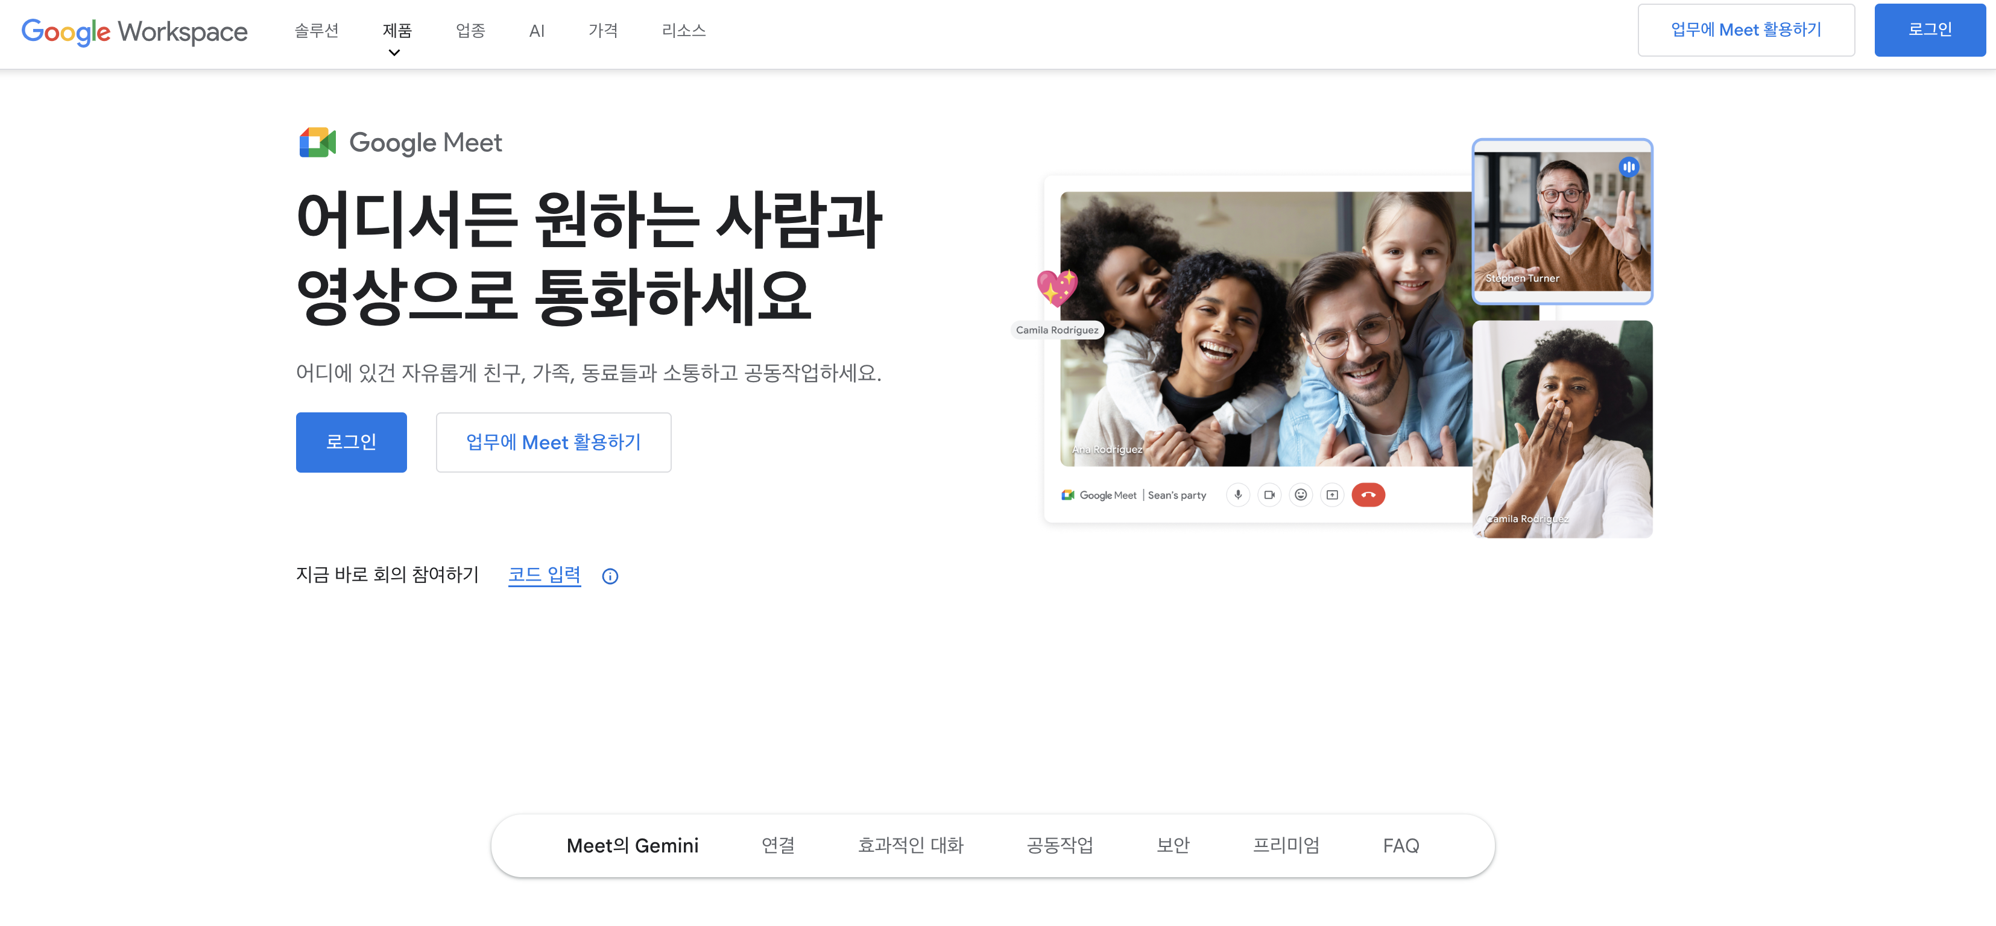Image resolution: width=1996 pixels, height=926 pixels.
Task: Click the Ana Rodriguez family video tile
Action: [x=1265, y=329]
